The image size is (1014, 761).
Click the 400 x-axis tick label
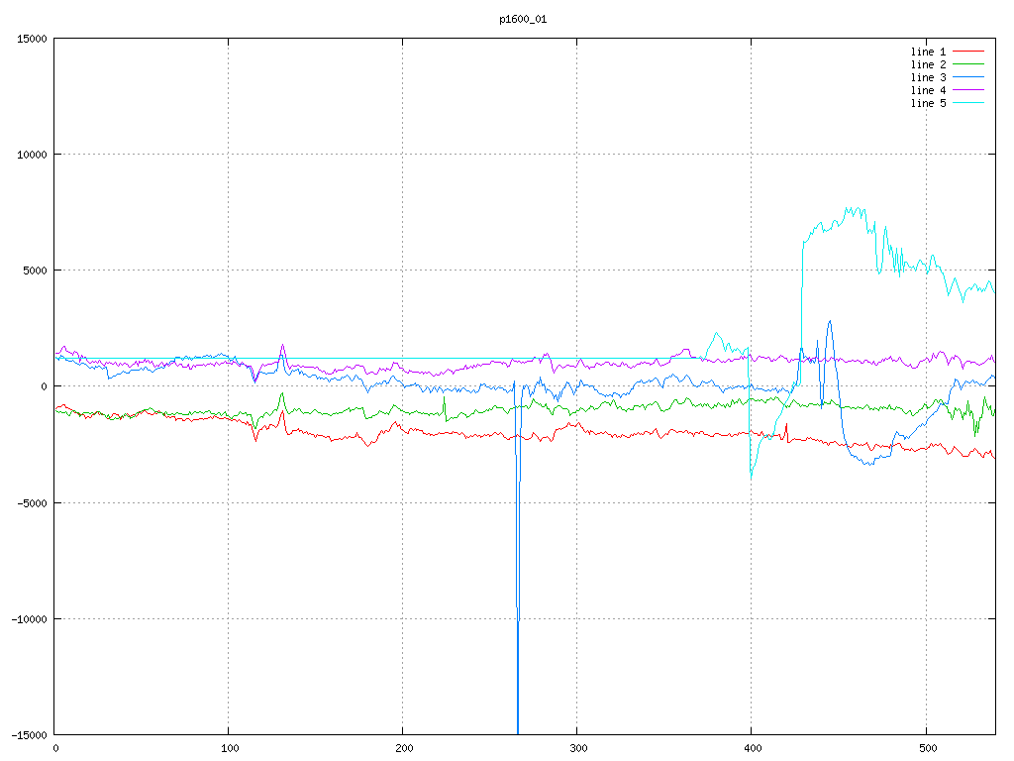coord(752,748)
